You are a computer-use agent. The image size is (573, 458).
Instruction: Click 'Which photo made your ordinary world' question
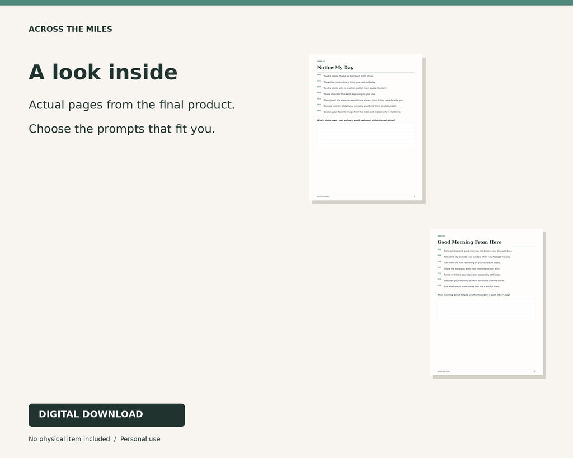[x=356, y=120]
